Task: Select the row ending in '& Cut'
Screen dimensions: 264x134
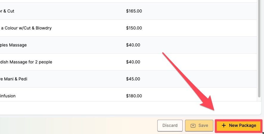Action: [x=7, y=11]
